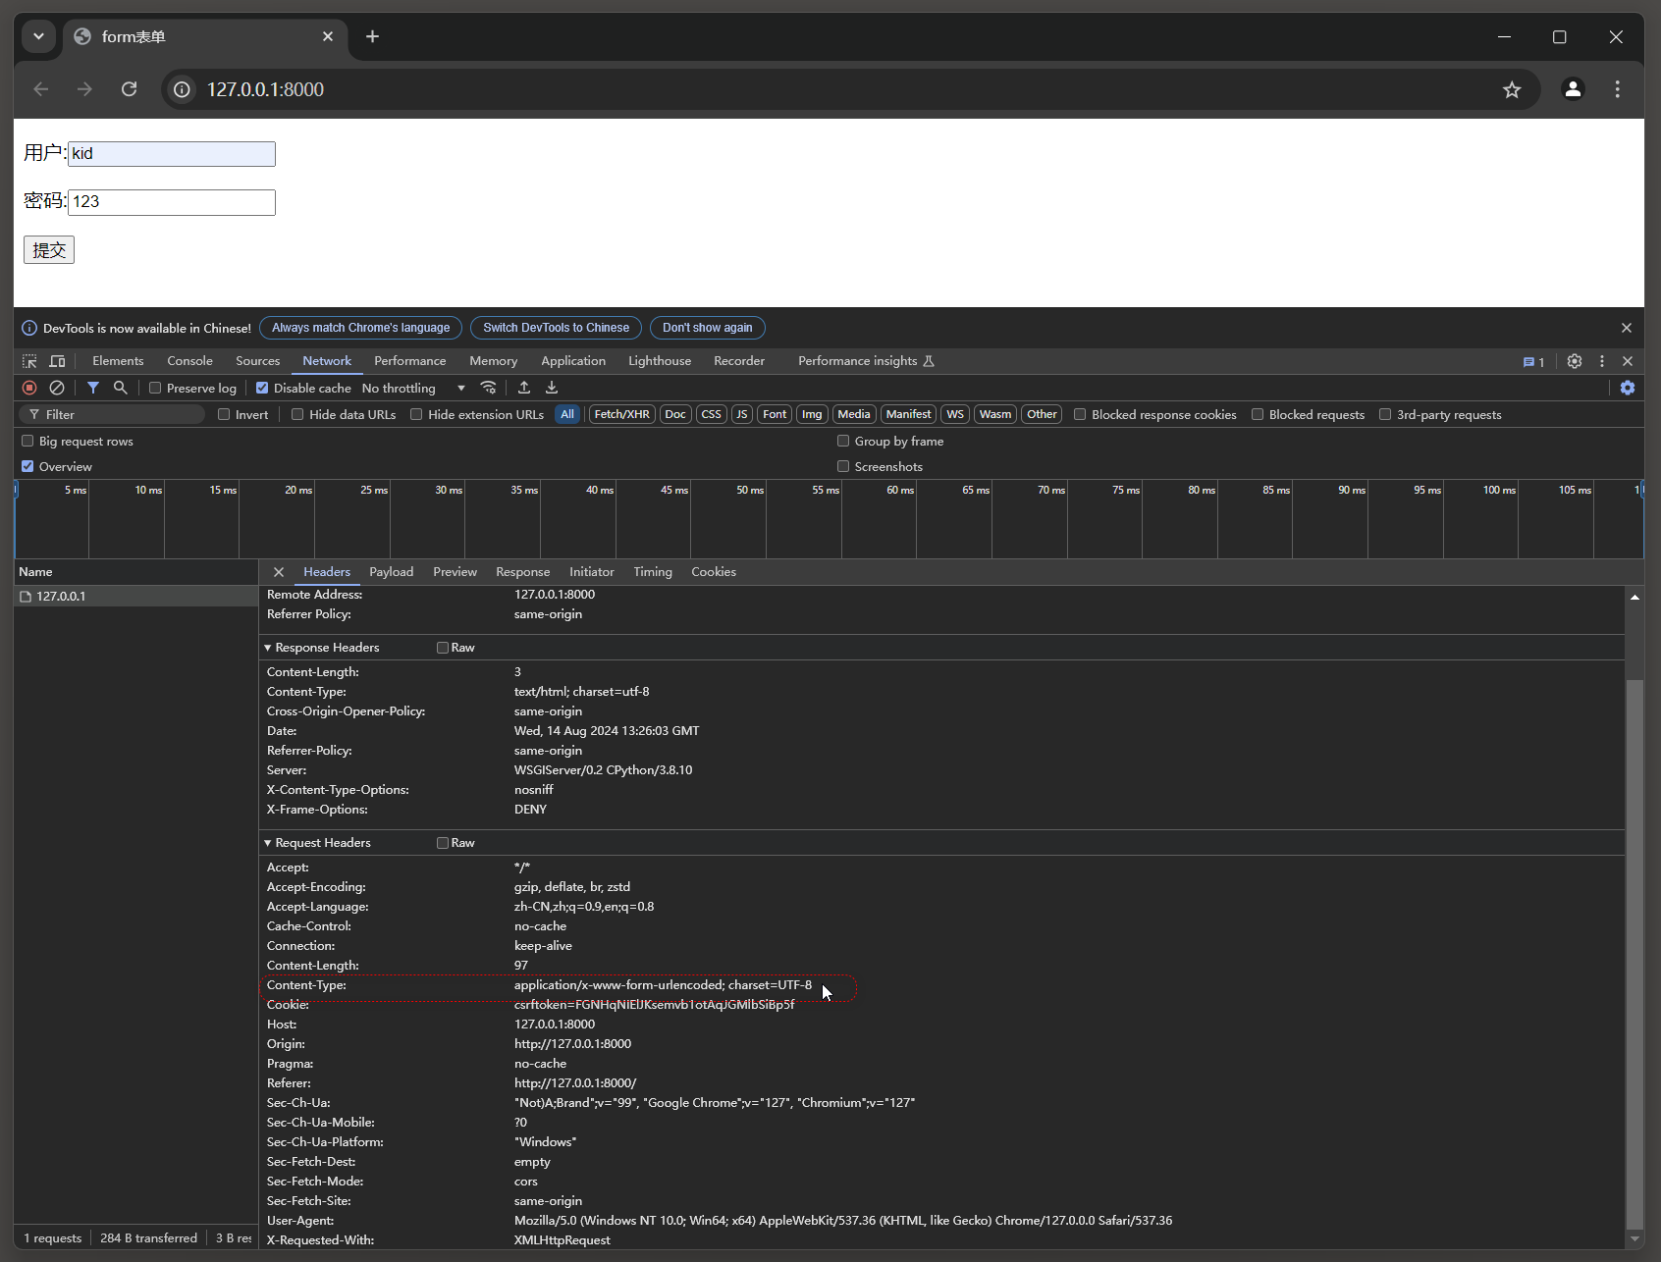Viewport: 1661px width, 1262px height.
Task: Clear the network log
Action: tap(57, 388)
